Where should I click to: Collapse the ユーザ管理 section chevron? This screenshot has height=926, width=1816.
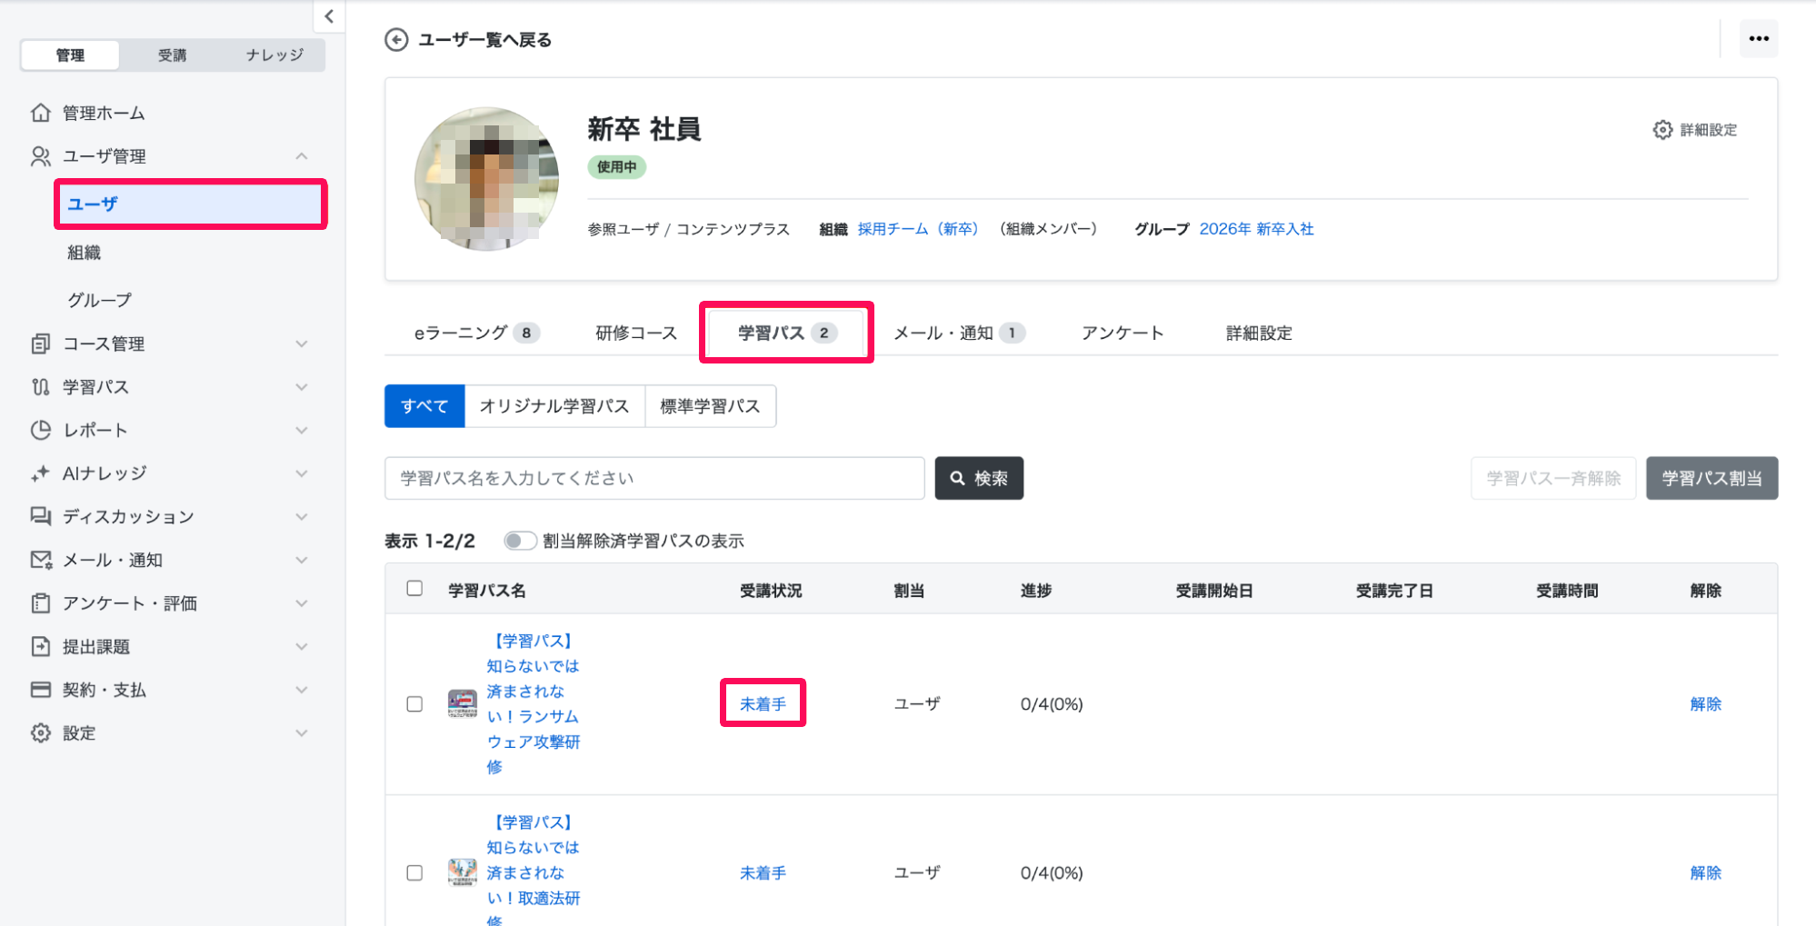click(x=302, y=156)
